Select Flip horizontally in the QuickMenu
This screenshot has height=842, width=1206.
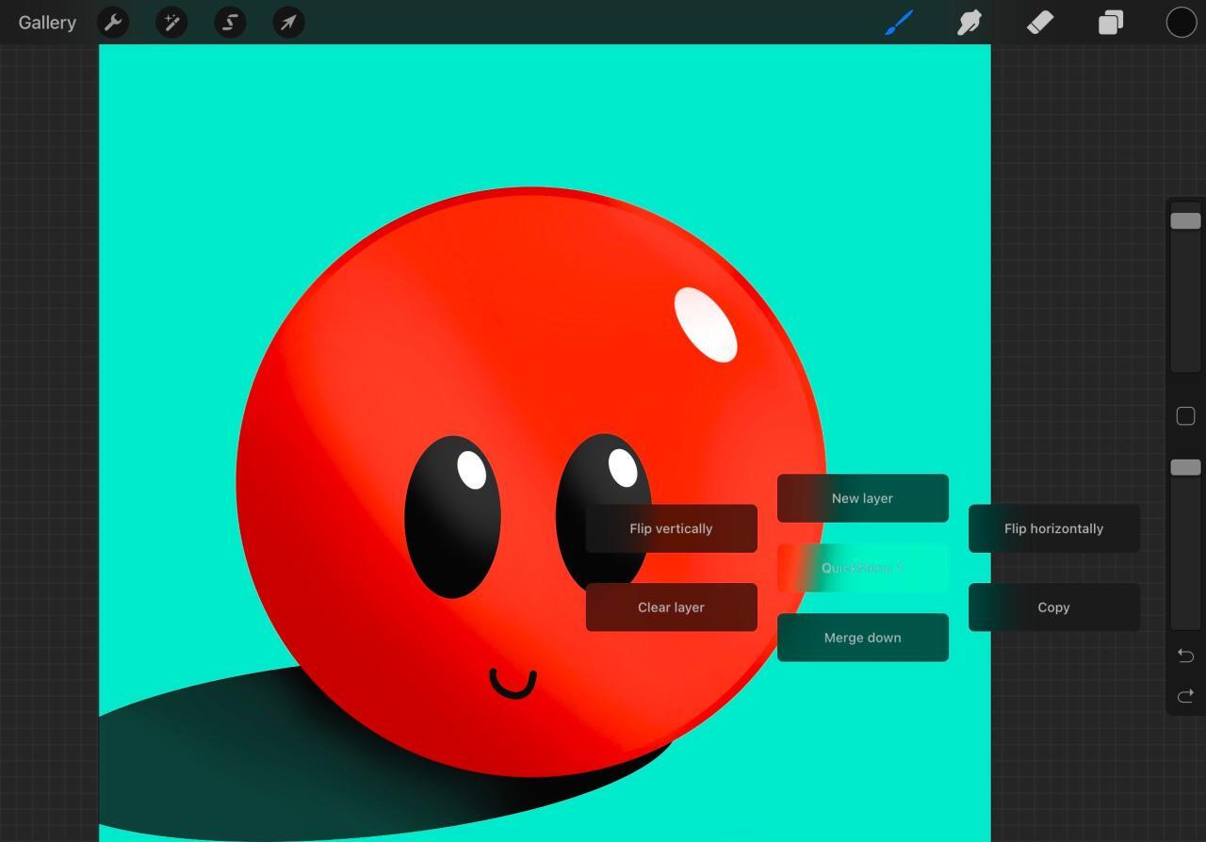(x=1053, y=528)
